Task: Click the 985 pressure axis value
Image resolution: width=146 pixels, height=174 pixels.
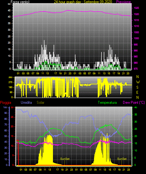Action: point(136,57)
